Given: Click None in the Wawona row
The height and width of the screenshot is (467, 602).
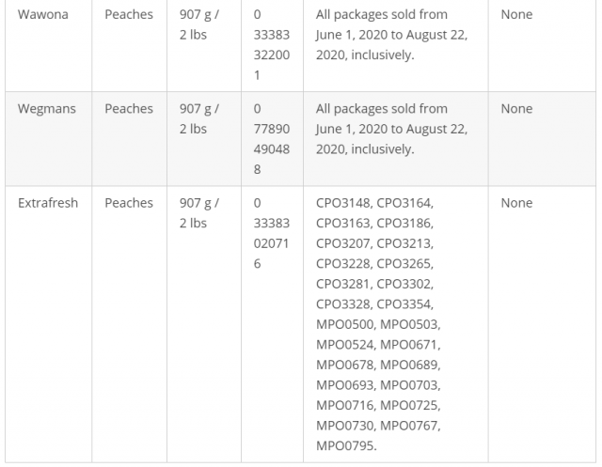Looking at the screenshot, I should (x=516, y=15).
